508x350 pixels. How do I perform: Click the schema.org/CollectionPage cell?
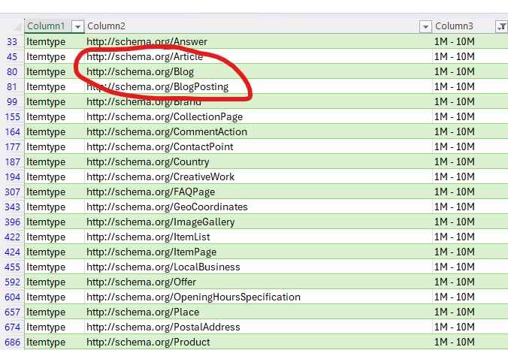(259, 116)
